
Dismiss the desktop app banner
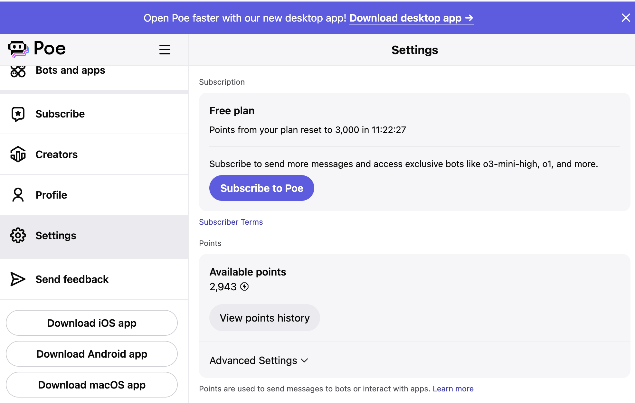pos(625,18)
